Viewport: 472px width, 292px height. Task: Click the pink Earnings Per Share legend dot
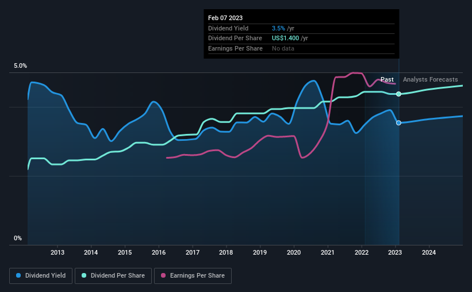click(163, 276)
